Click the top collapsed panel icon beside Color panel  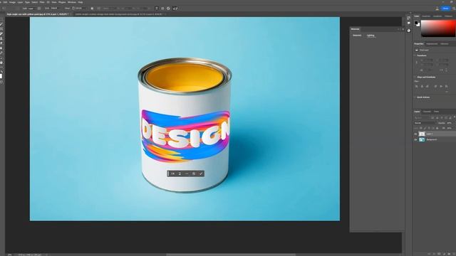408,18
